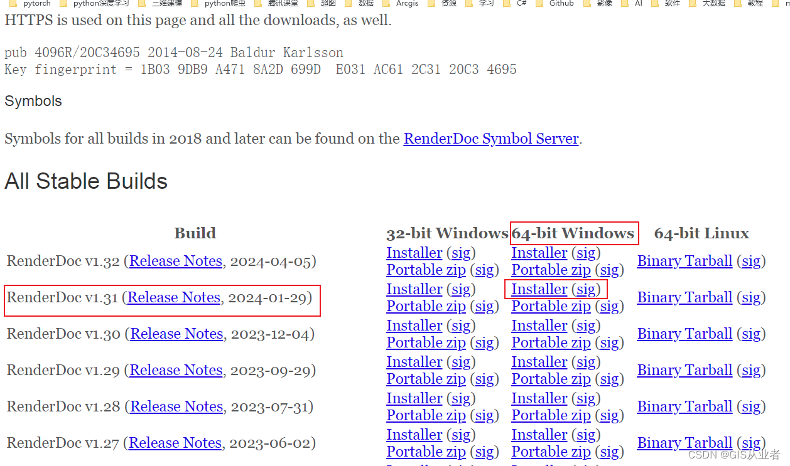Click the "64-bit Windows" column header
Screen dimensions: 790x466
coord(573,233)
